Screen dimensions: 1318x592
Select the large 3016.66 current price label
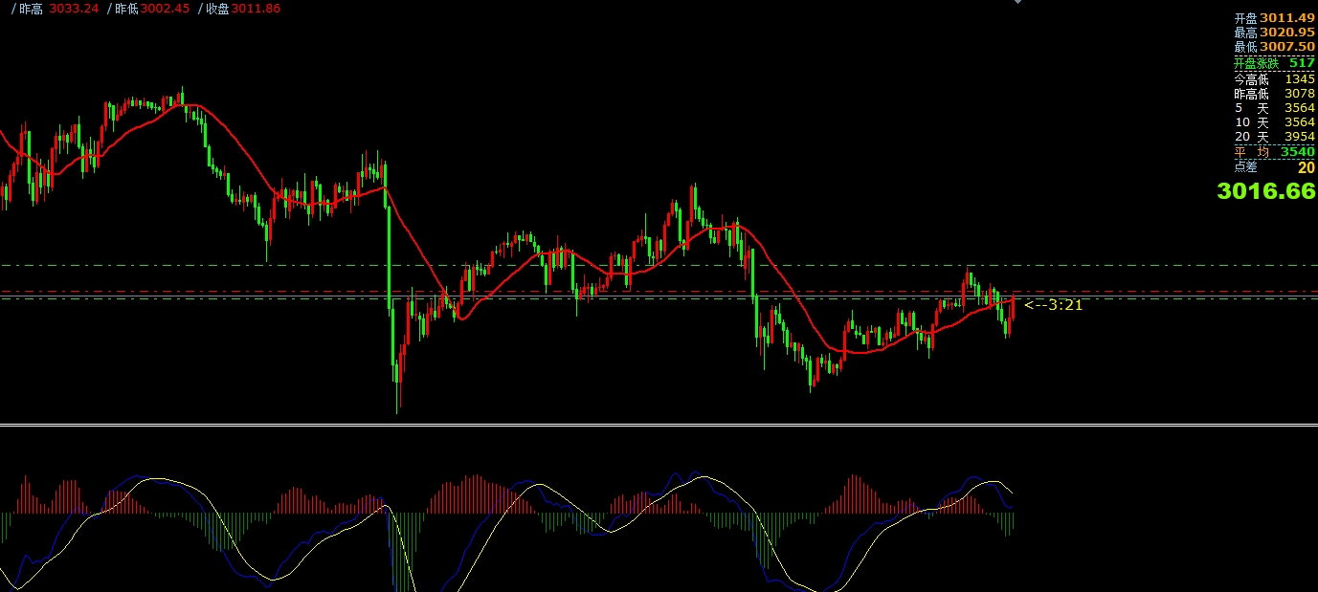(x=1265, y=191)
